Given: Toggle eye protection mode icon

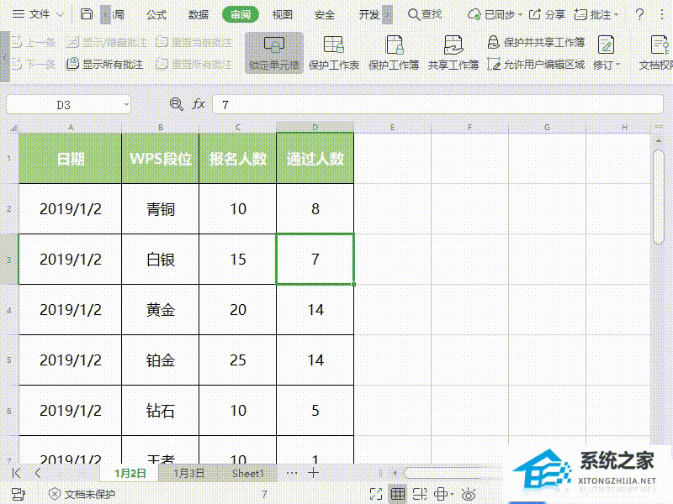Looking at the screenshot, I should click(469, 494).
